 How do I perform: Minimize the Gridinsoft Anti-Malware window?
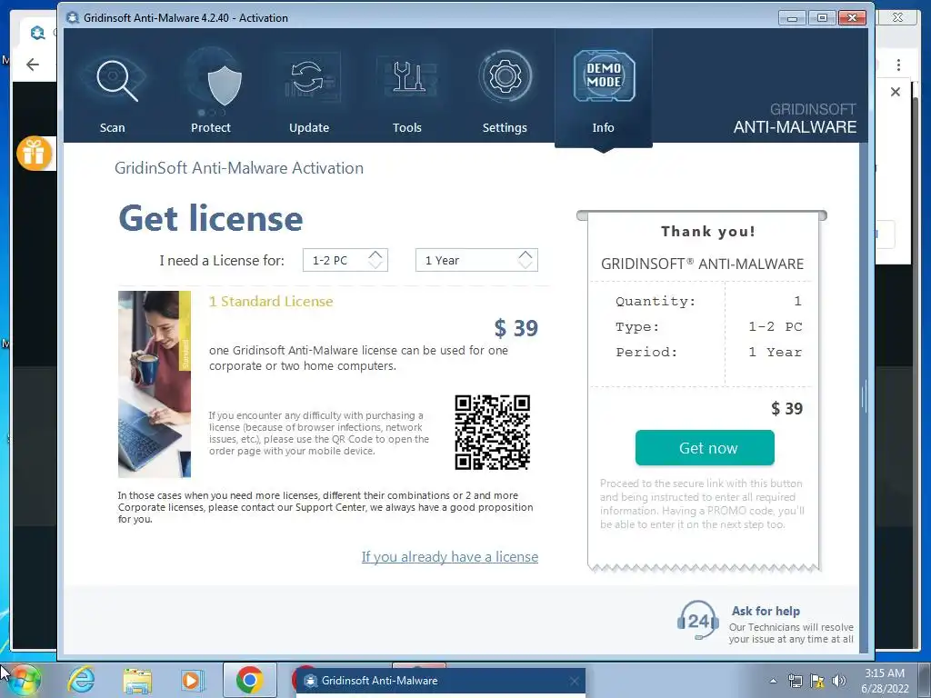click(792, 18)
